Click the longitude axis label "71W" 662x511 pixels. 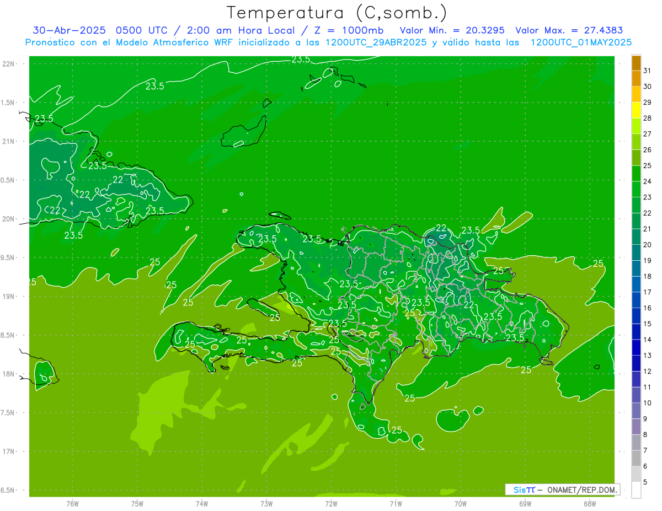(396, 503)
